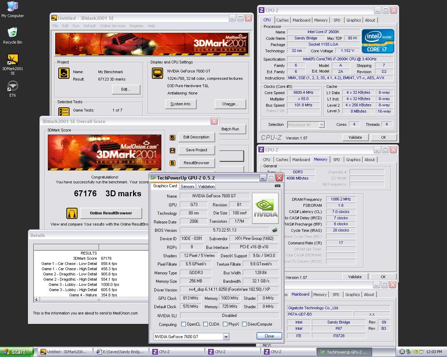
Task: Click the Save Project disk icon
Action: coord(173,150)
